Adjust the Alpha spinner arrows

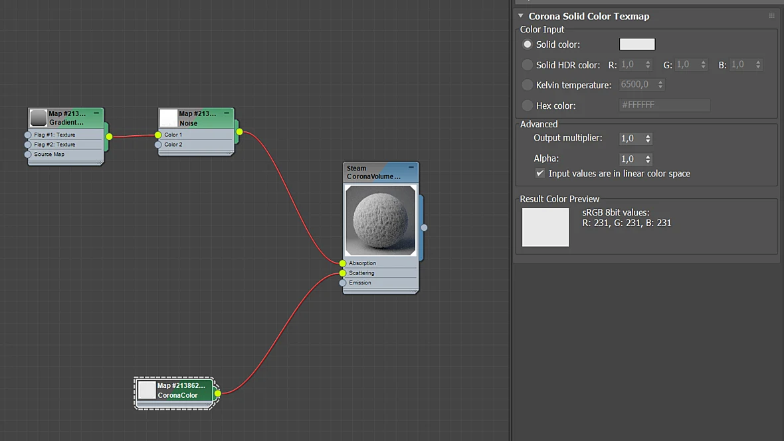pos(648,159)
